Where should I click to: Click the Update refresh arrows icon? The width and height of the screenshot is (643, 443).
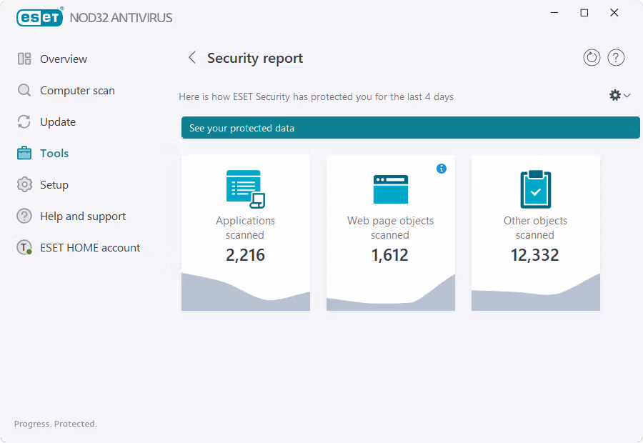click(x=24, y=121)
